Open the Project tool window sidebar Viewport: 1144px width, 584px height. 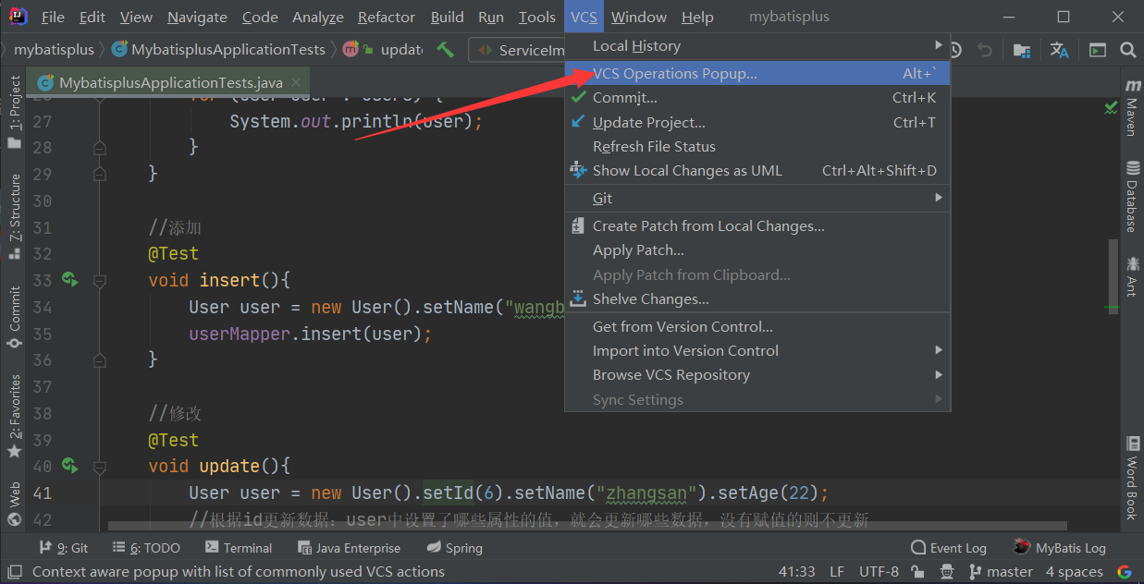point(14,111)
